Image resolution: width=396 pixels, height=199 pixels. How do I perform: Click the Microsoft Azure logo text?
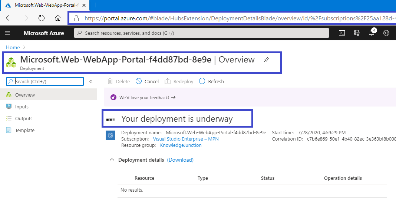(x=44, y=33)
